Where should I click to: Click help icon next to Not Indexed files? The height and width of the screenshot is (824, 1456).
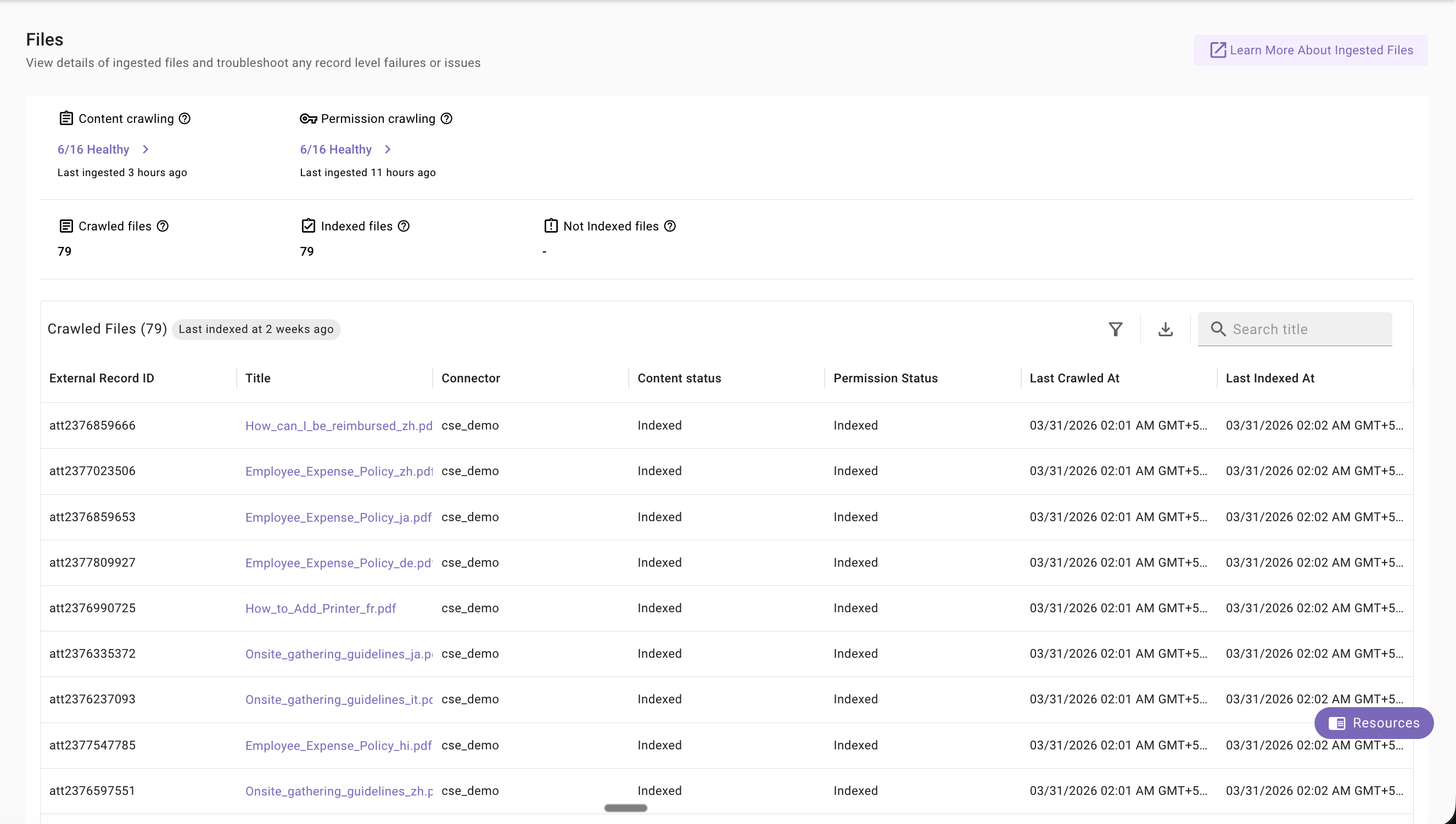(x=669, y=226)
